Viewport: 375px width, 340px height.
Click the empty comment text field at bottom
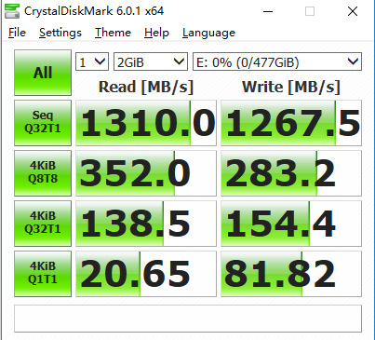click(188, 319)
